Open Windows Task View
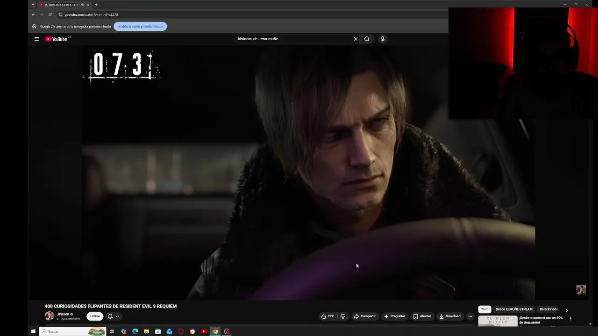This screenshot has width=598, height=336. point(112,331)
